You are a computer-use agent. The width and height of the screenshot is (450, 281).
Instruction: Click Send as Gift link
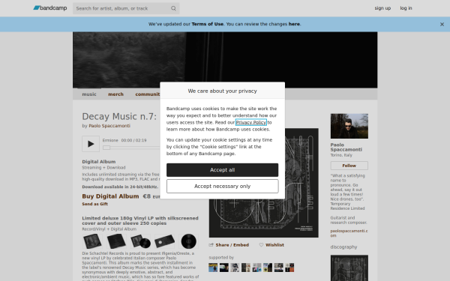click(94, 204)
